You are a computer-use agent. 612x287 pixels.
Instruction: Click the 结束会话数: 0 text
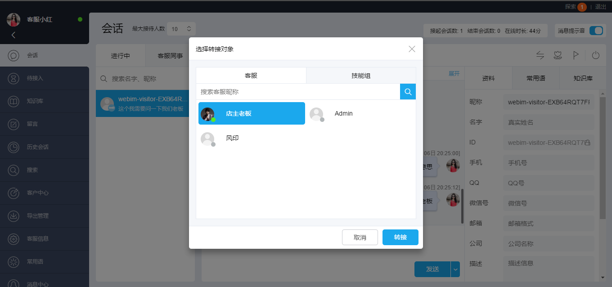pyautogui.click(x=484, y=31)
